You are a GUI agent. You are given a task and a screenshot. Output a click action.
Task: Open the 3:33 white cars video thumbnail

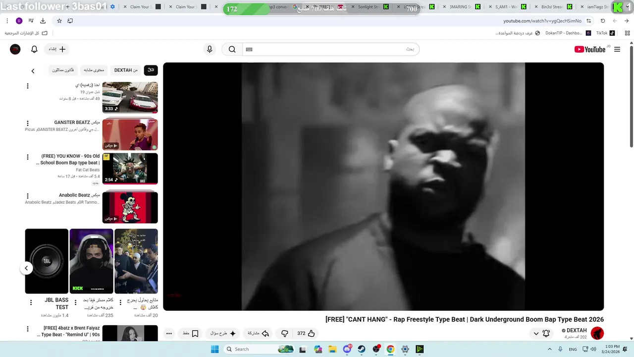[130, 98]
